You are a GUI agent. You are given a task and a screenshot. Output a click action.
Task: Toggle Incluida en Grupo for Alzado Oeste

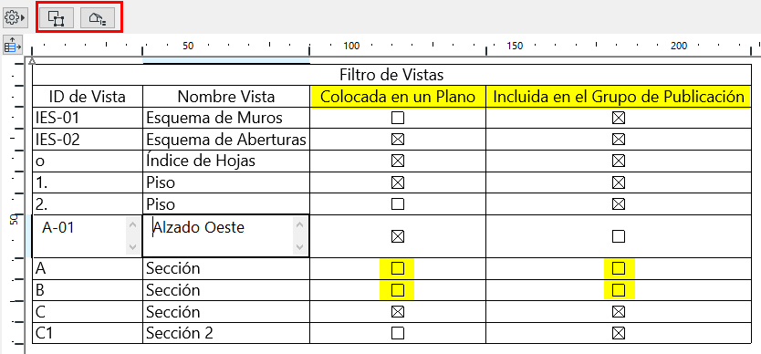tap(619, 236)
